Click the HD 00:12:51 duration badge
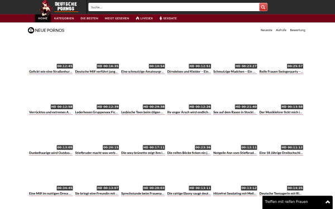The height and width of the screenshot is (209, 335). click(200, 66)
